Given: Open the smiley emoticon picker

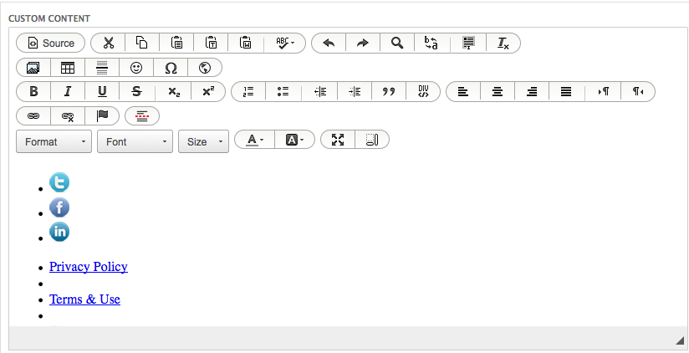Looking at the screenshot, I should (136, 68).
